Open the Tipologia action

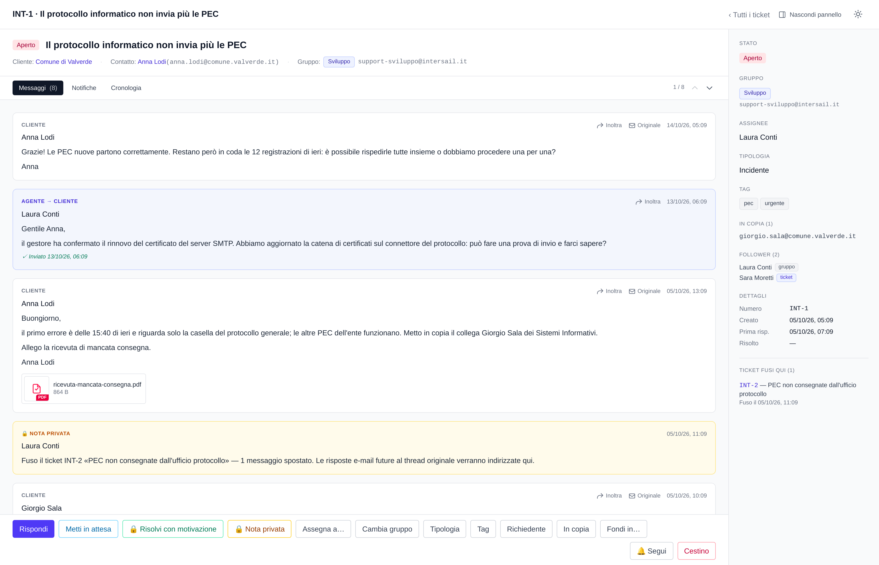point(445,529)
